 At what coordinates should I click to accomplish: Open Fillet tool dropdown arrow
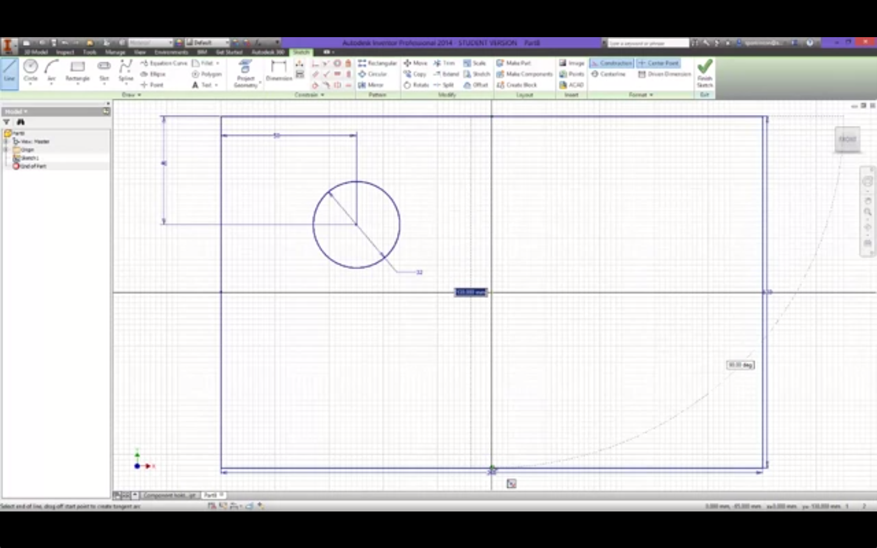(x=217, y=63)
